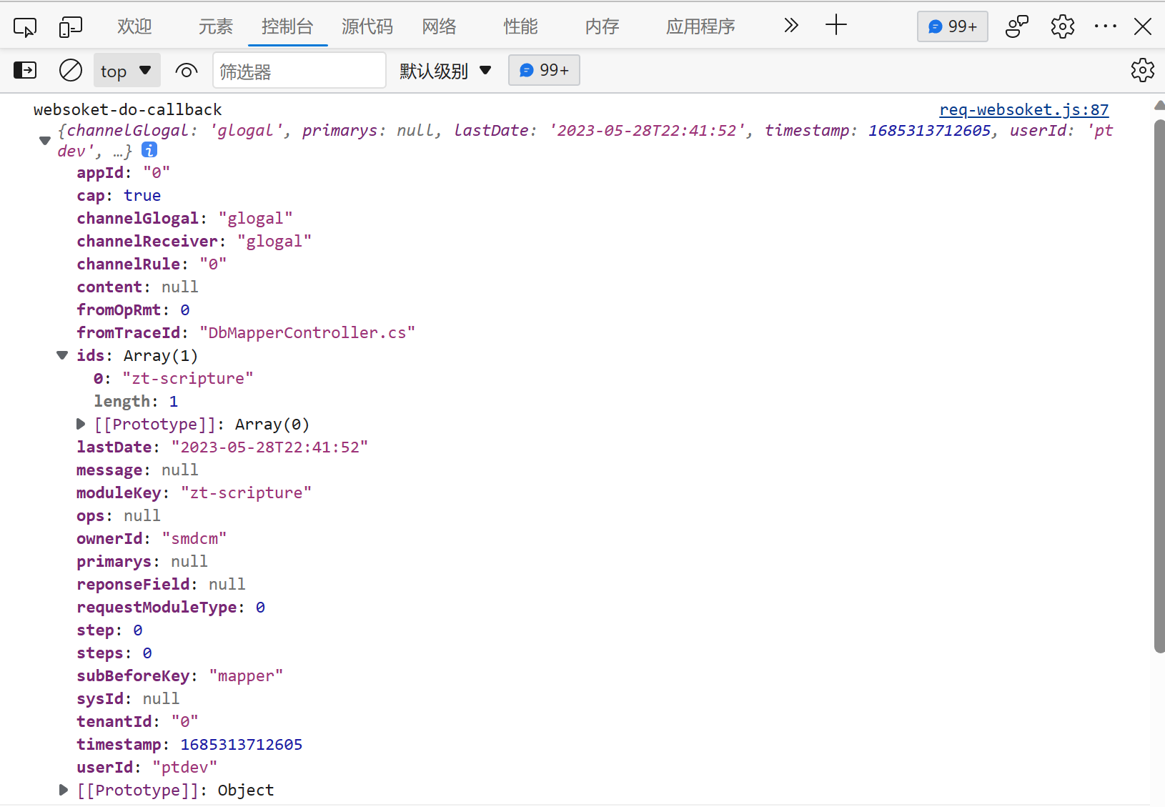This screenshot has height=807, width=1165.
Task: Select the 控制台 tab
Action: [287, 26]
